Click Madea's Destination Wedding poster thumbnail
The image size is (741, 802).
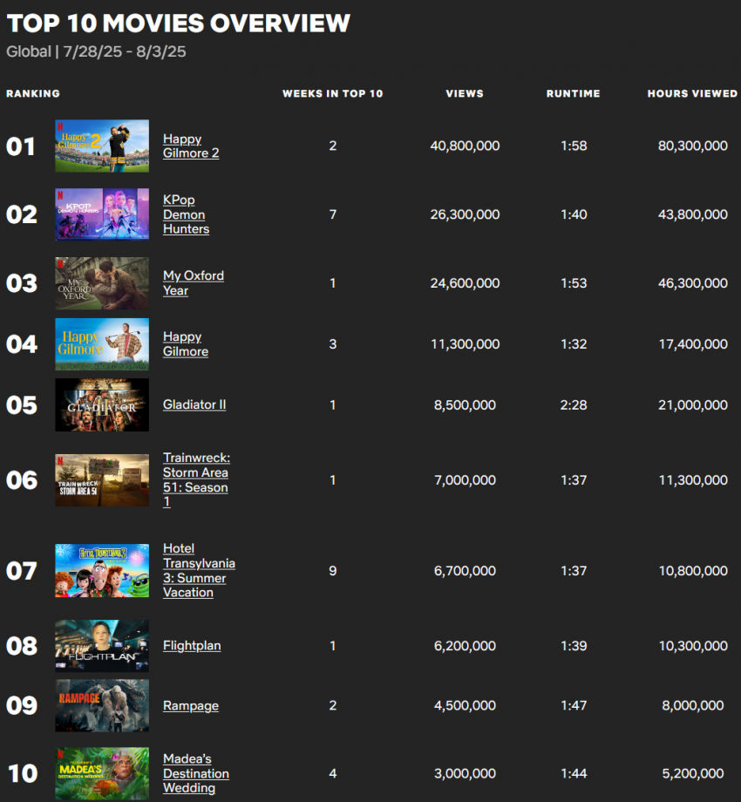click(x=102, y=773)
